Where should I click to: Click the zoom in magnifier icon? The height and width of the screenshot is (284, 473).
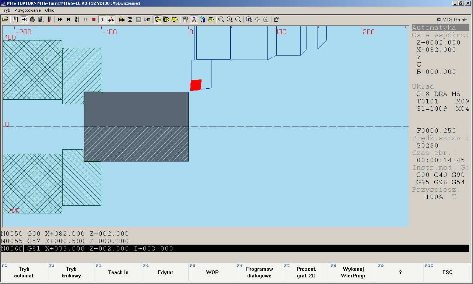230,19
